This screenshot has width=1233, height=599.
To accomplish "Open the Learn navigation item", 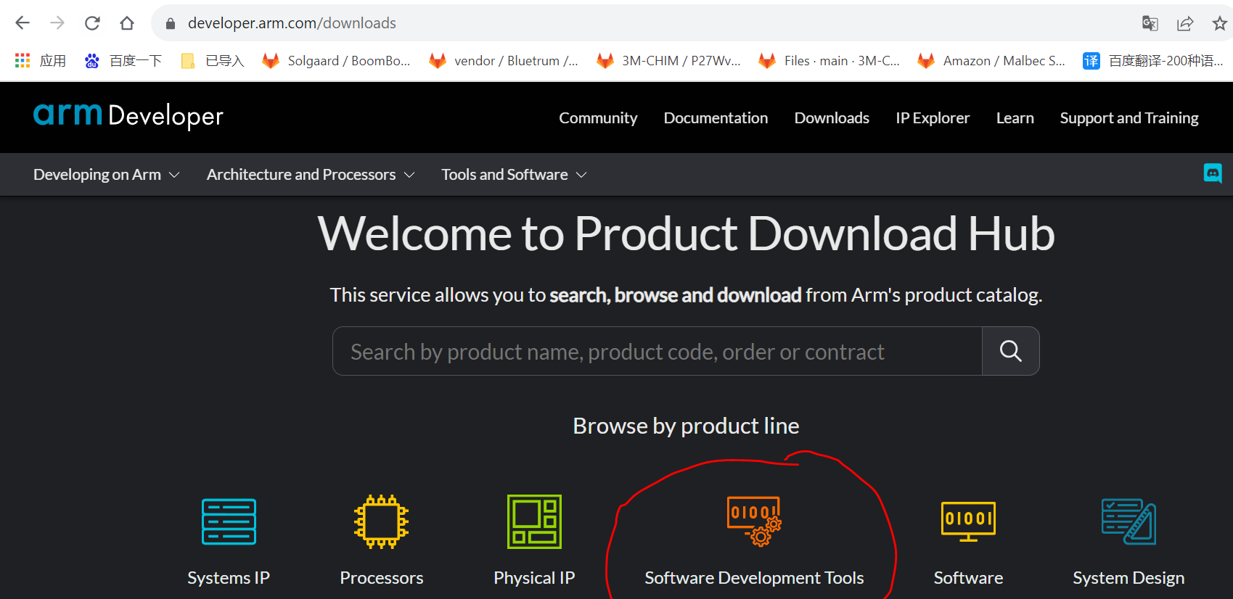I will point(1015,118).
